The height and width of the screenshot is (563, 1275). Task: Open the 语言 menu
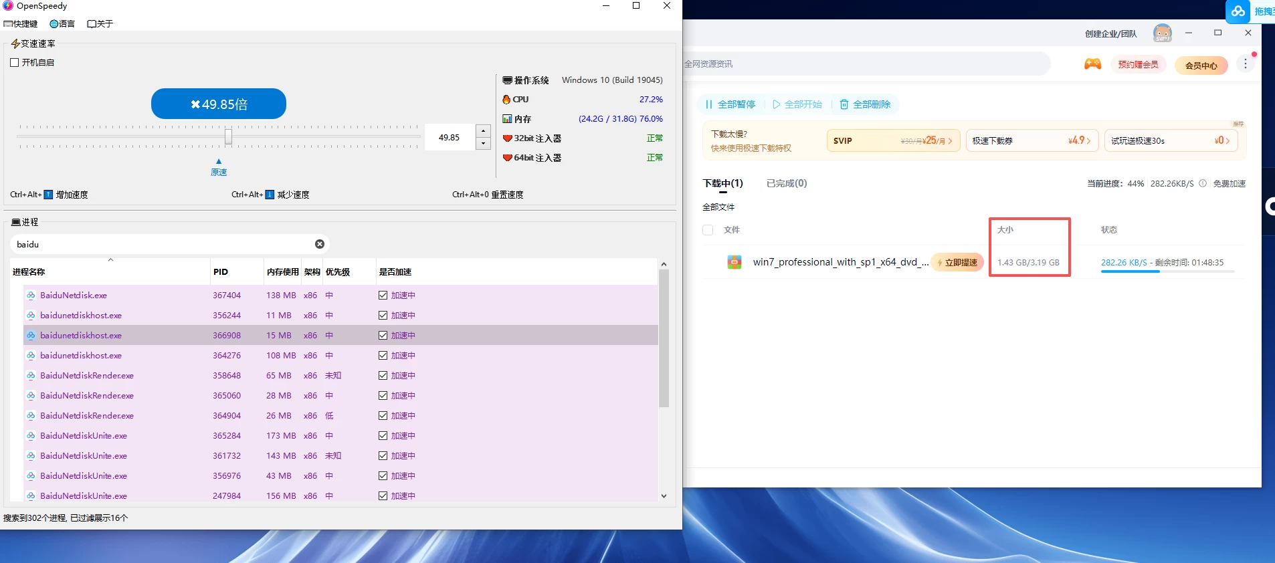tap(62, 24)
